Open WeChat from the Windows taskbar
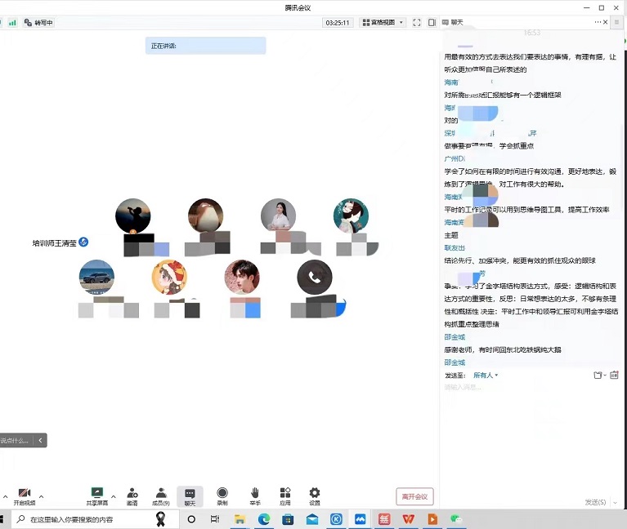The image size is (627, 529). tap(456, 519)
